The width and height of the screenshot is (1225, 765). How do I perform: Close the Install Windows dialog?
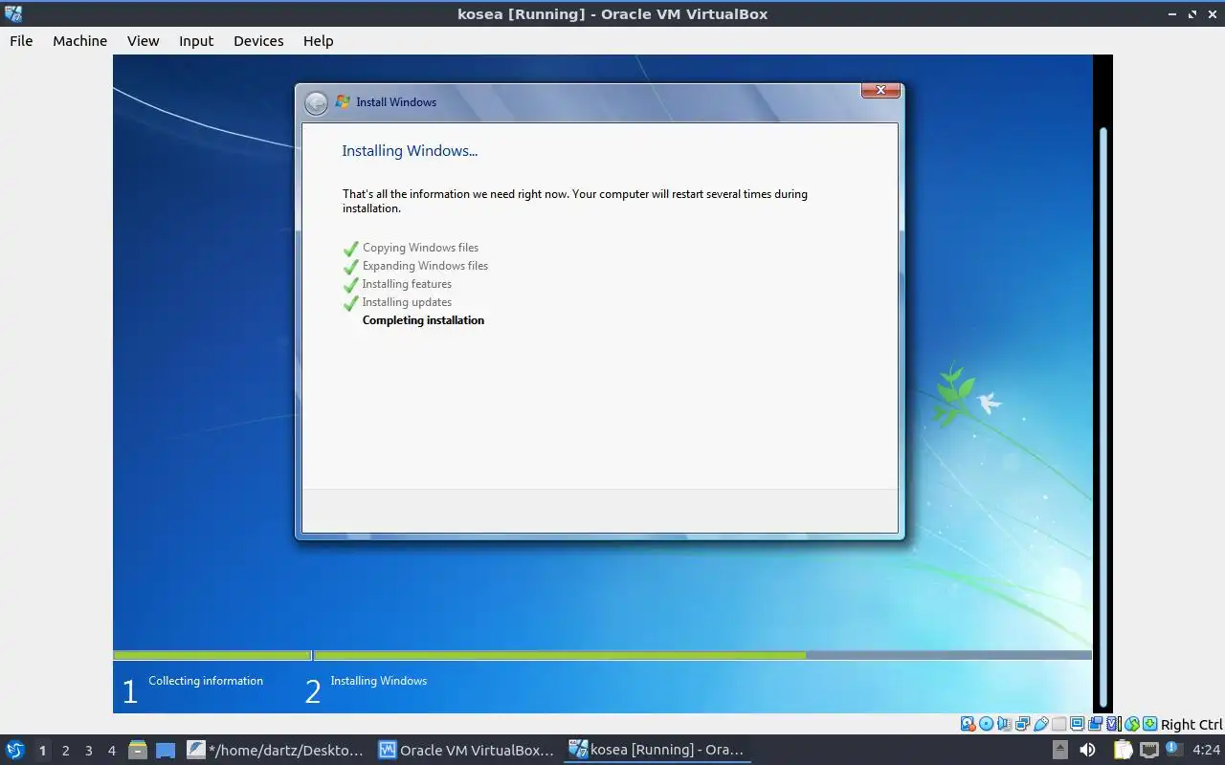pos(880,91)
